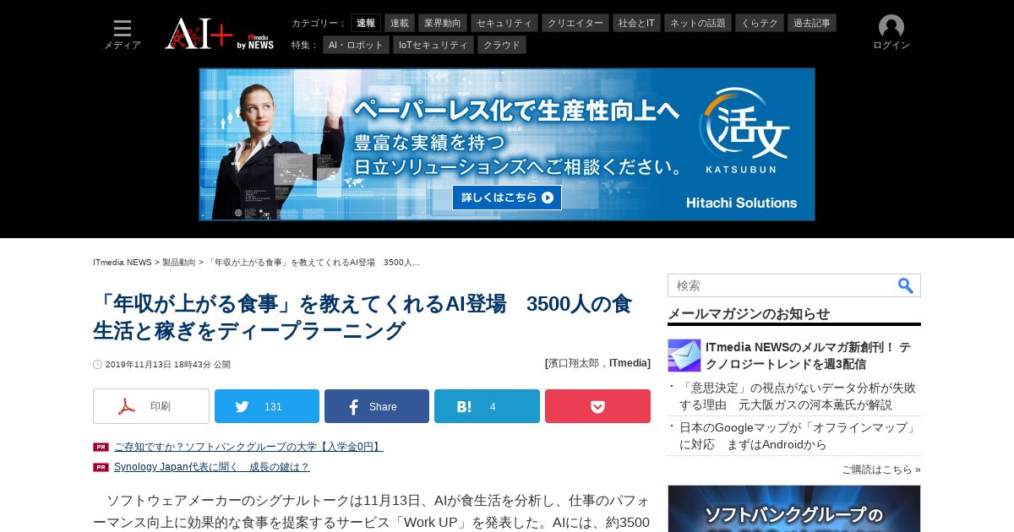Print the article via 印刷 button
Viewport: 1014px width, 532px height.
[151, 406]
